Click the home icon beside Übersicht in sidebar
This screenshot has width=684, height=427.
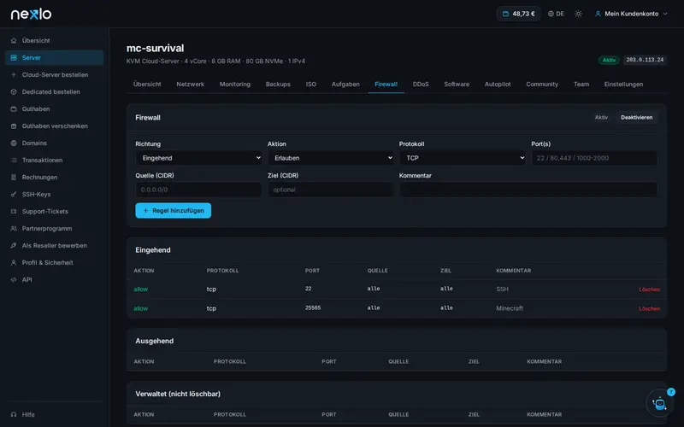(x=14, y=40)
